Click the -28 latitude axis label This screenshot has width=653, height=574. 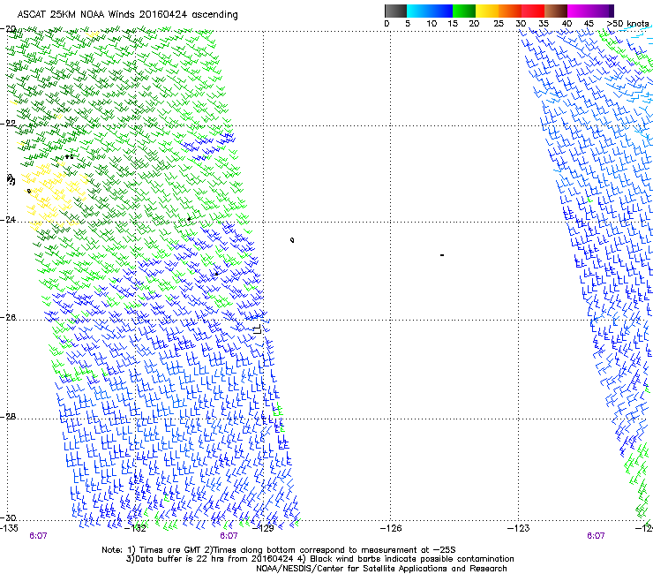tap(8, 417)
